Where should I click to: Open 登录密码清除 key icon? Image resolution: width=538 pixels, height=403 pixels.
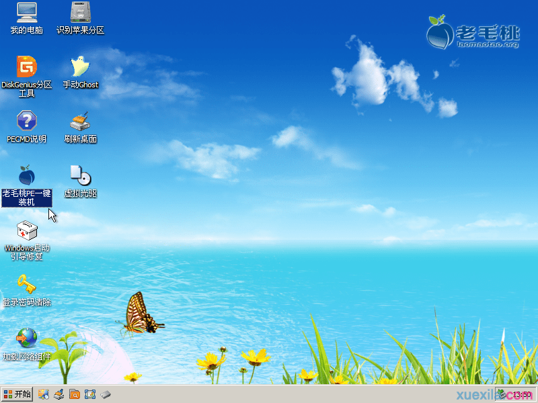tap(27, 285)
